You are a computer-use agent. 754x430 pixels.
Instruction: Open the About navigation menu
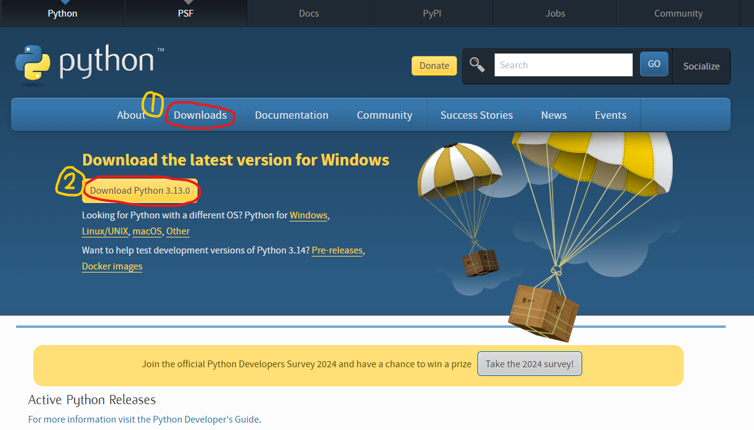tap(131, 115)
